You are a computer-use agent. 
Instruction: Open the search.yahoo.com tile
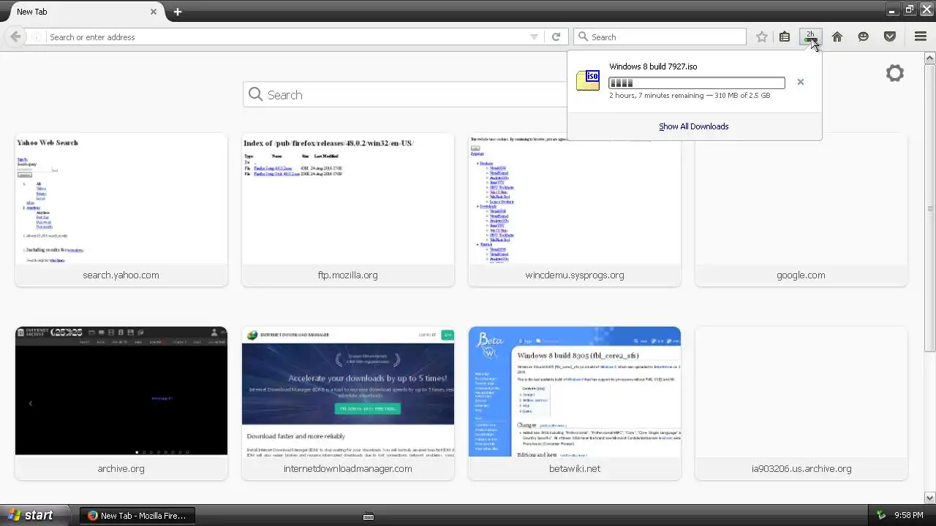pyautogui.click(x=121, y=210)
